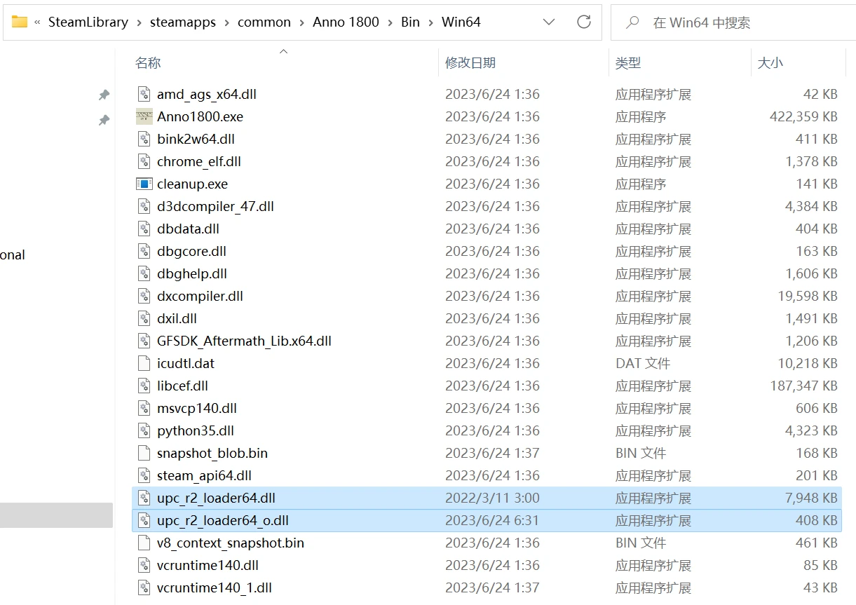The width and height of the screenshot is (856, 605).
Task: Select the libcef.dll file name
Action: [x=182, y=386]
